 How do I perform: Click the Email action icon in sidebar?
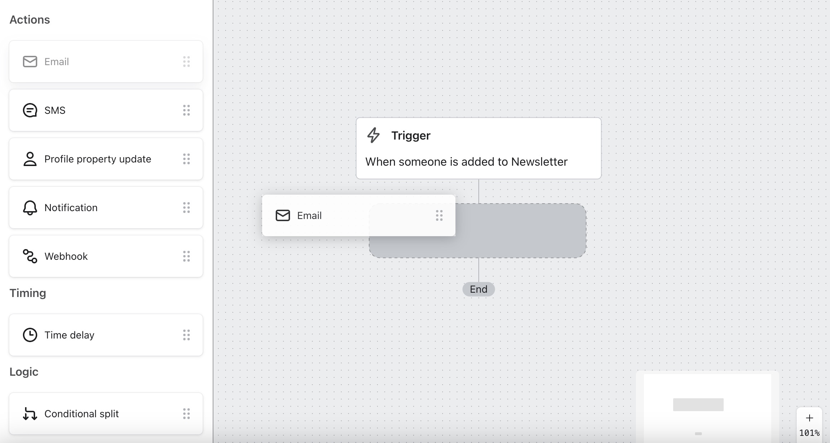click(30, 62)
